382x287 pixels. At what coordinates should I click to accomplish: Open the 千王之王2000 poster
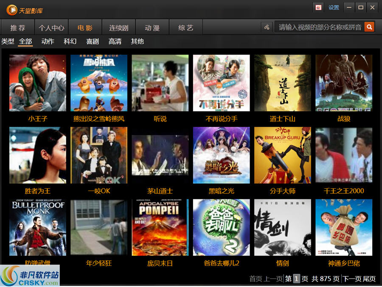click(344, 155)
